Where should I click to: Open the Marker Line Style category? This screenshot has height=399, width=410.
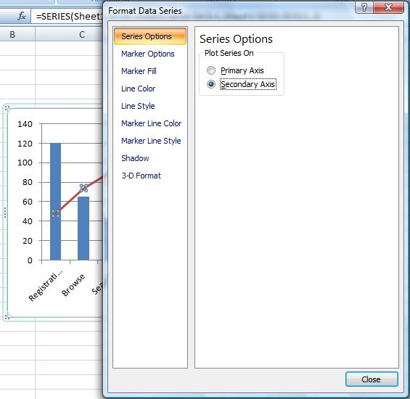(151, 141)
